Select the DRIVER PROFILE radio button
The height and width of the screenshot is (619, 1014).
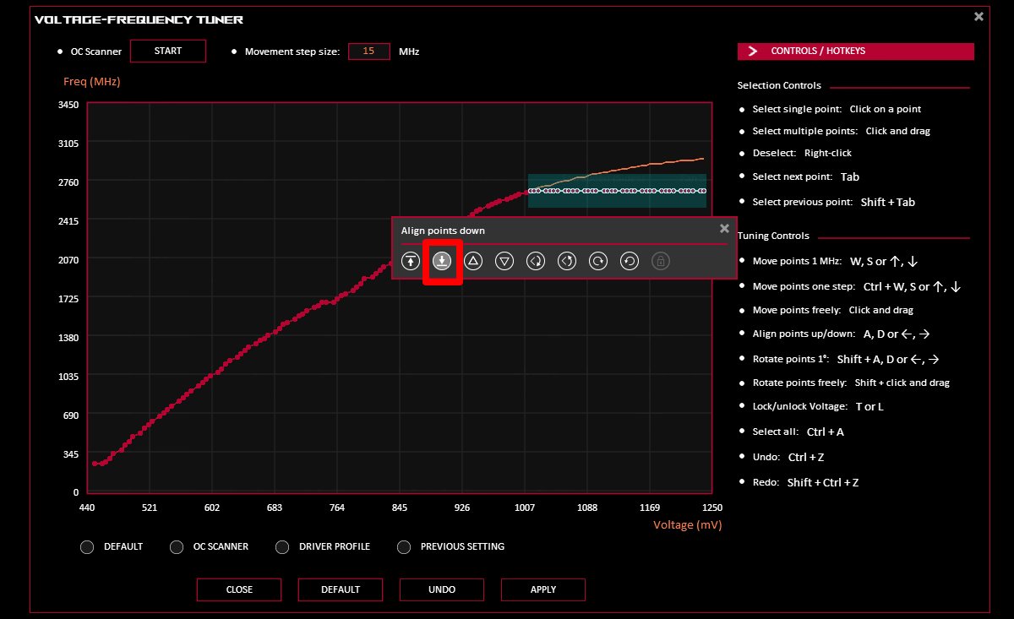click(282, 547)
